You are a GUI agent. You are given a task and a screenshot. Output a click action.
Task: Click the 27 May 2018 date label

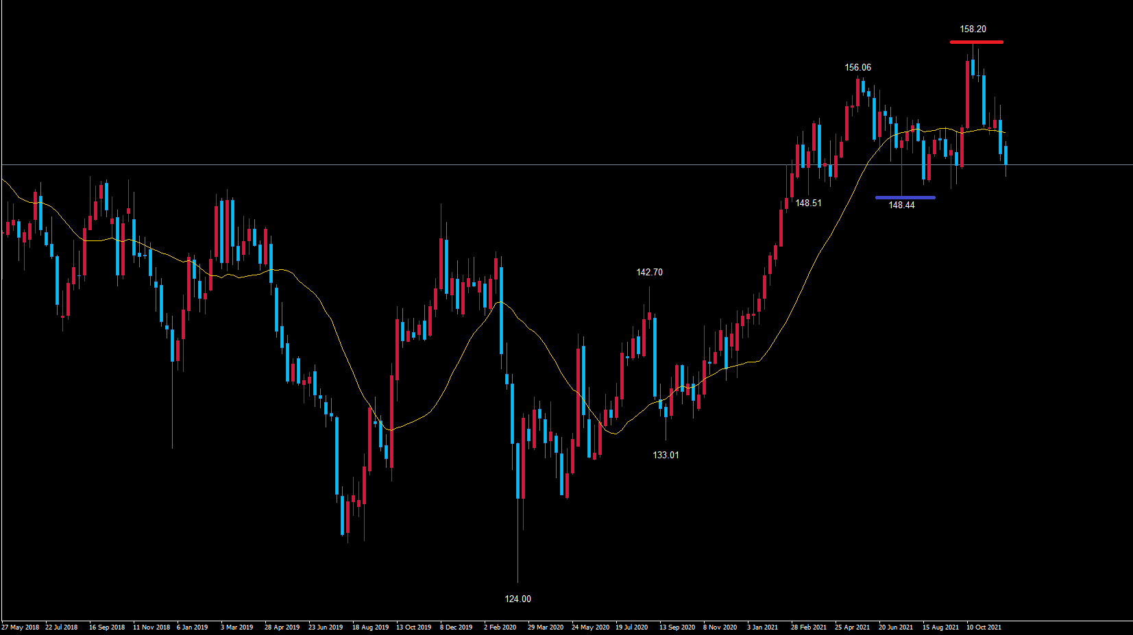21,627
